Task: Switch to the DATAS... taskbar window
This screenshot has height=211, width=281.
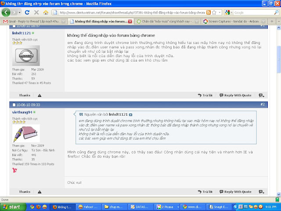Action: (140, 207)
